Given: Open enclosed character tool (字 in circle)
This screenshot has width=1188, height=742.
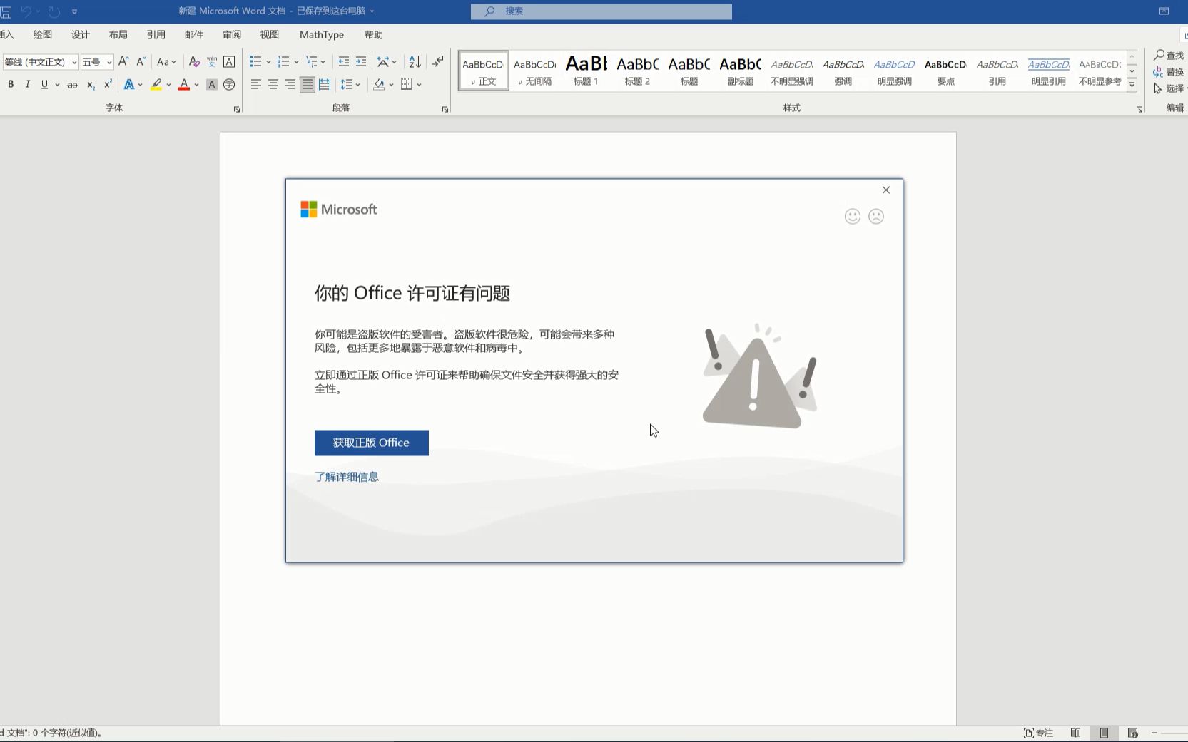Looking at the screenshot, I should click(229, 85).
